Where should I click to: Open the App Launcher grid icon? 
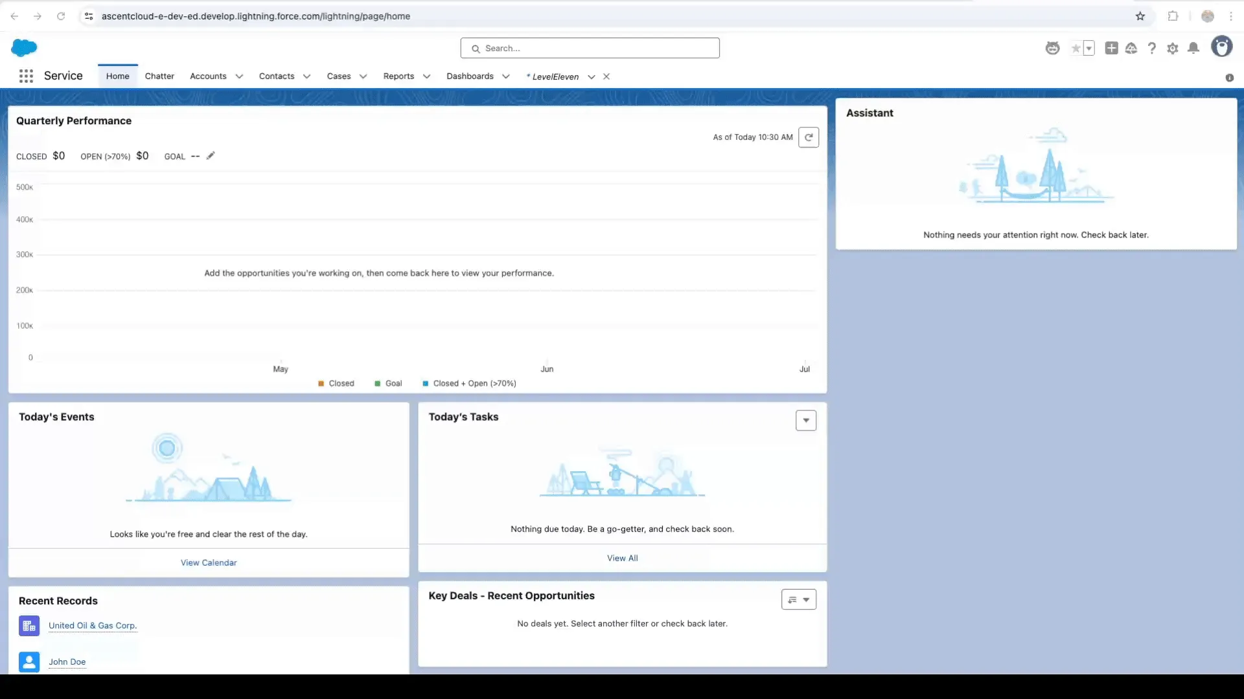[x=26, y=76]
